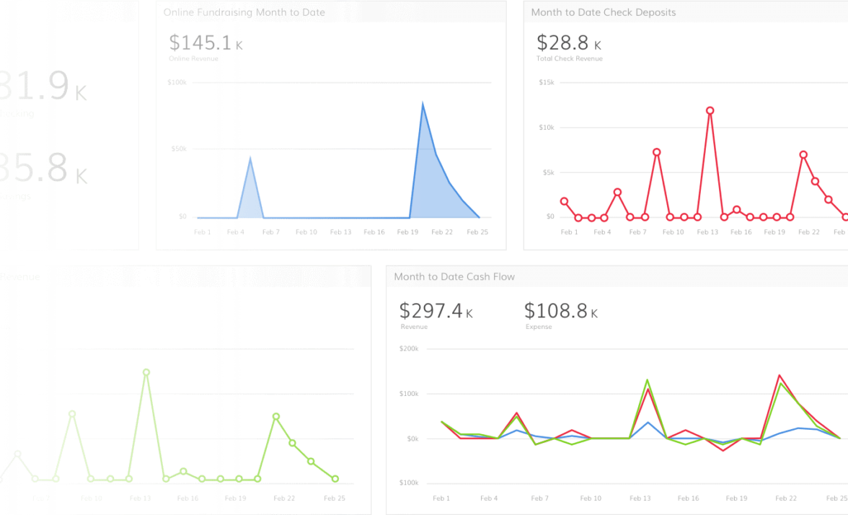The height and width of the screenshot is (515, 848).
Task: Click the $100k axis label in Online Fundraising chart
Action: 177,82
